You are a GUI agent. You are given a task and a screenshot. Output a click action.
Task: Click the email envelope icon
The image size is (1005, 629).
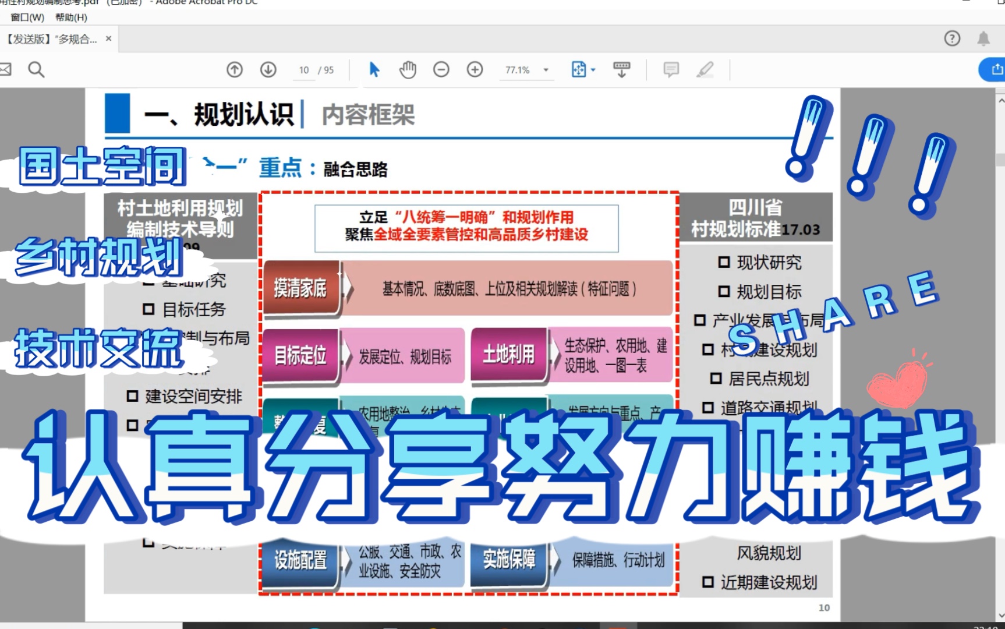tap(5, 70)
